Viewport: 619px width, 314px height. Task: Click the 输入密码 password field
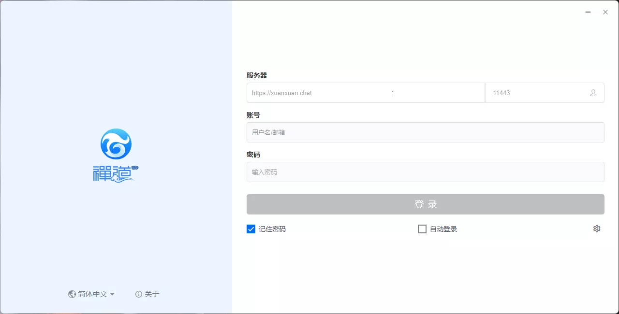(x=426, y=172)
